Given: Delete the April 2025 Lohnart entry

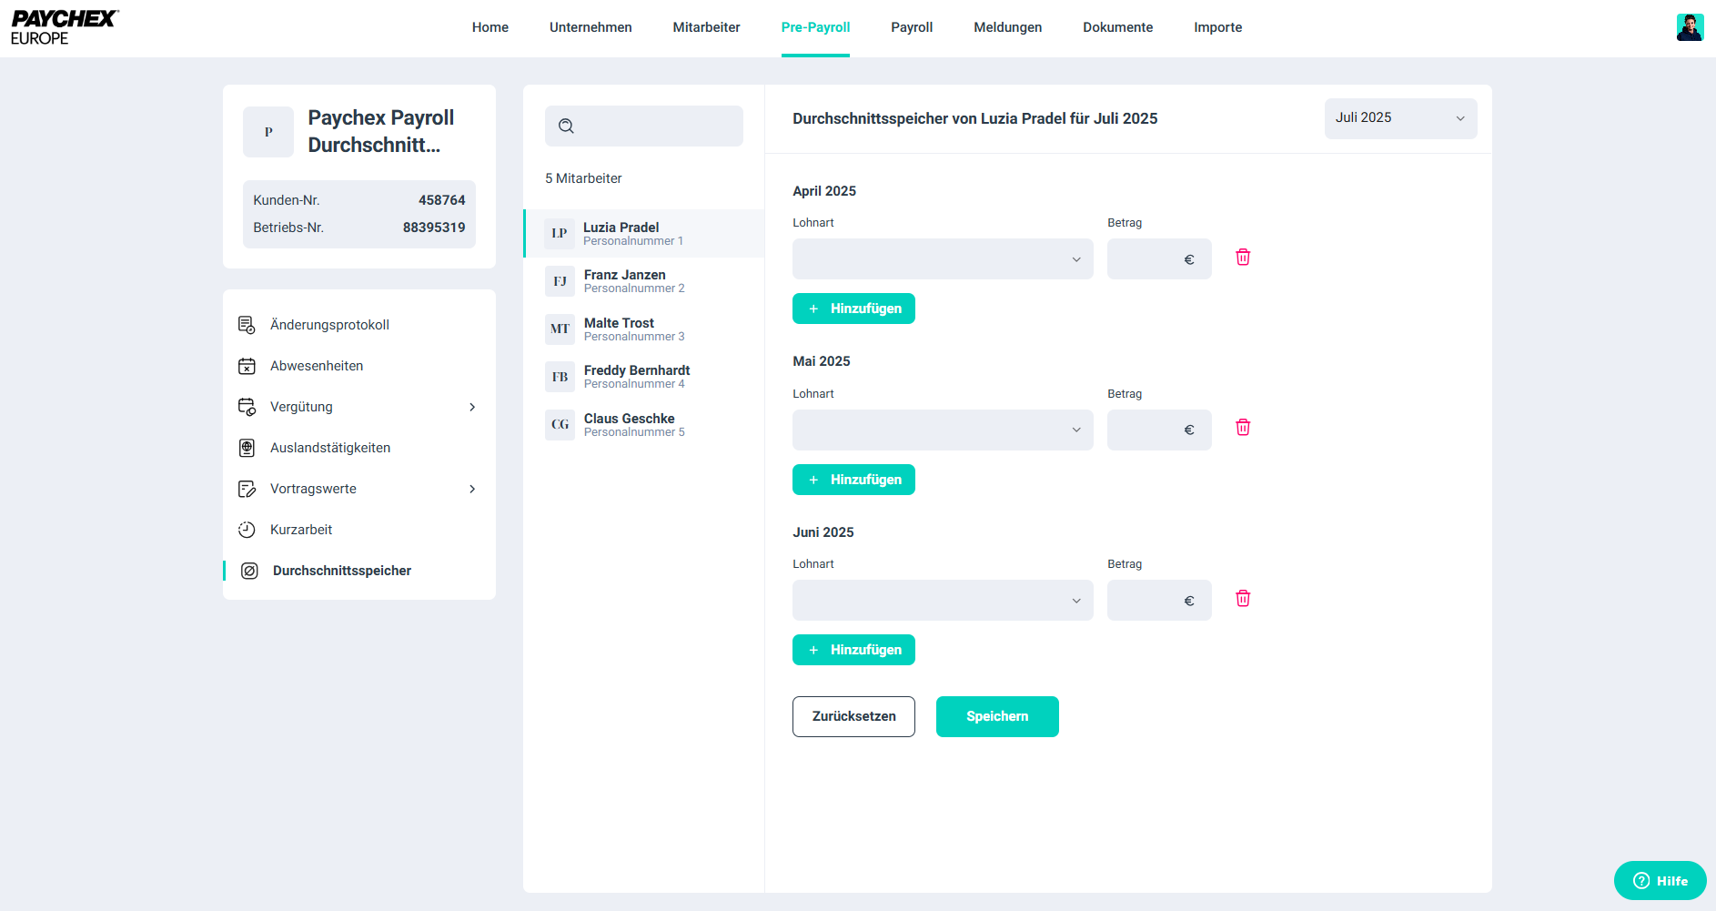Looking at the screenshot, I should [1243, 258].
